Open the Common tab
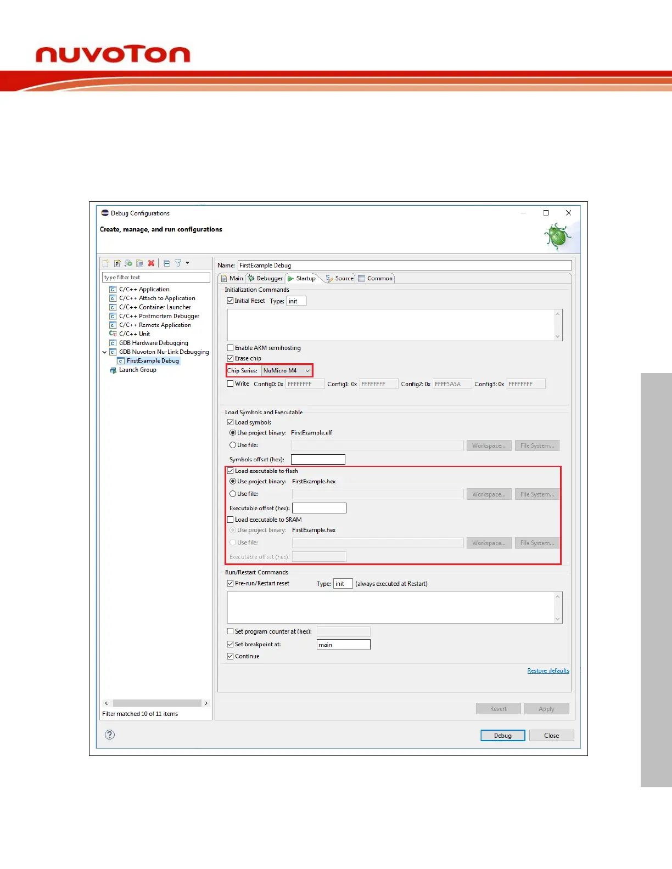The image size is (672, 869). (376, 278)
